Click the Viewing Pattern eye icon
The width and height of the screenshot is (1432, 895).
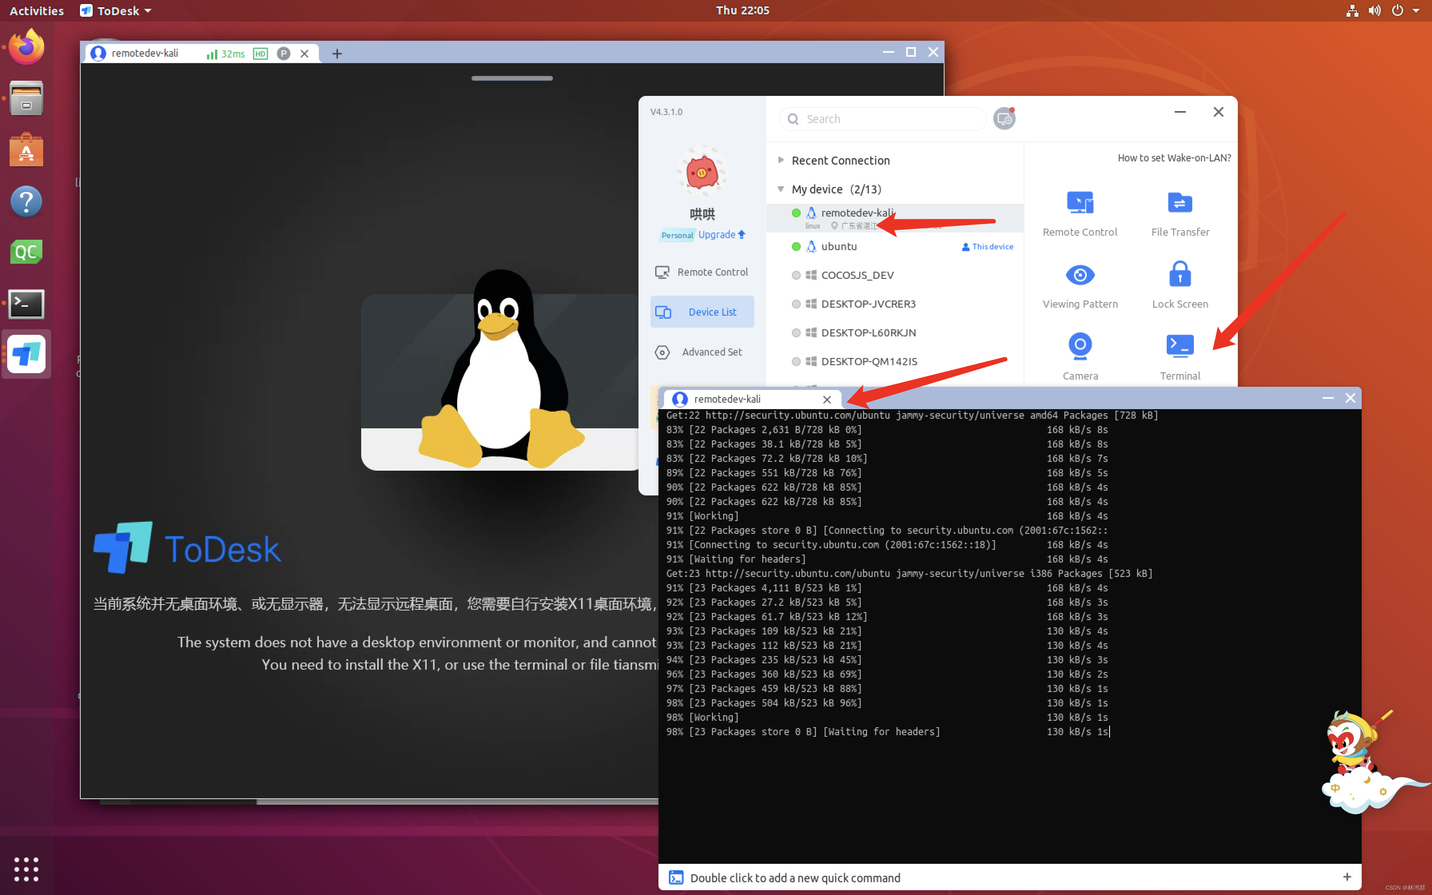[x=1080, y=274]
